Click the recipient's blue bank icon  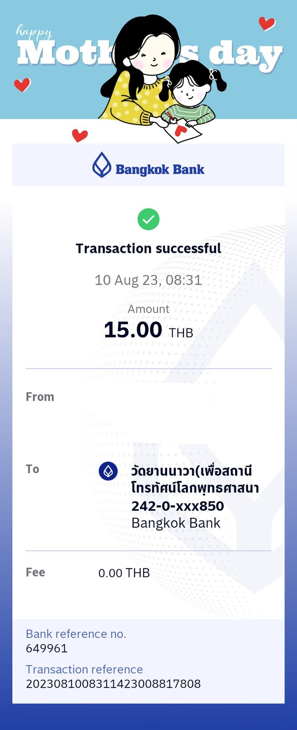point(108,471)
